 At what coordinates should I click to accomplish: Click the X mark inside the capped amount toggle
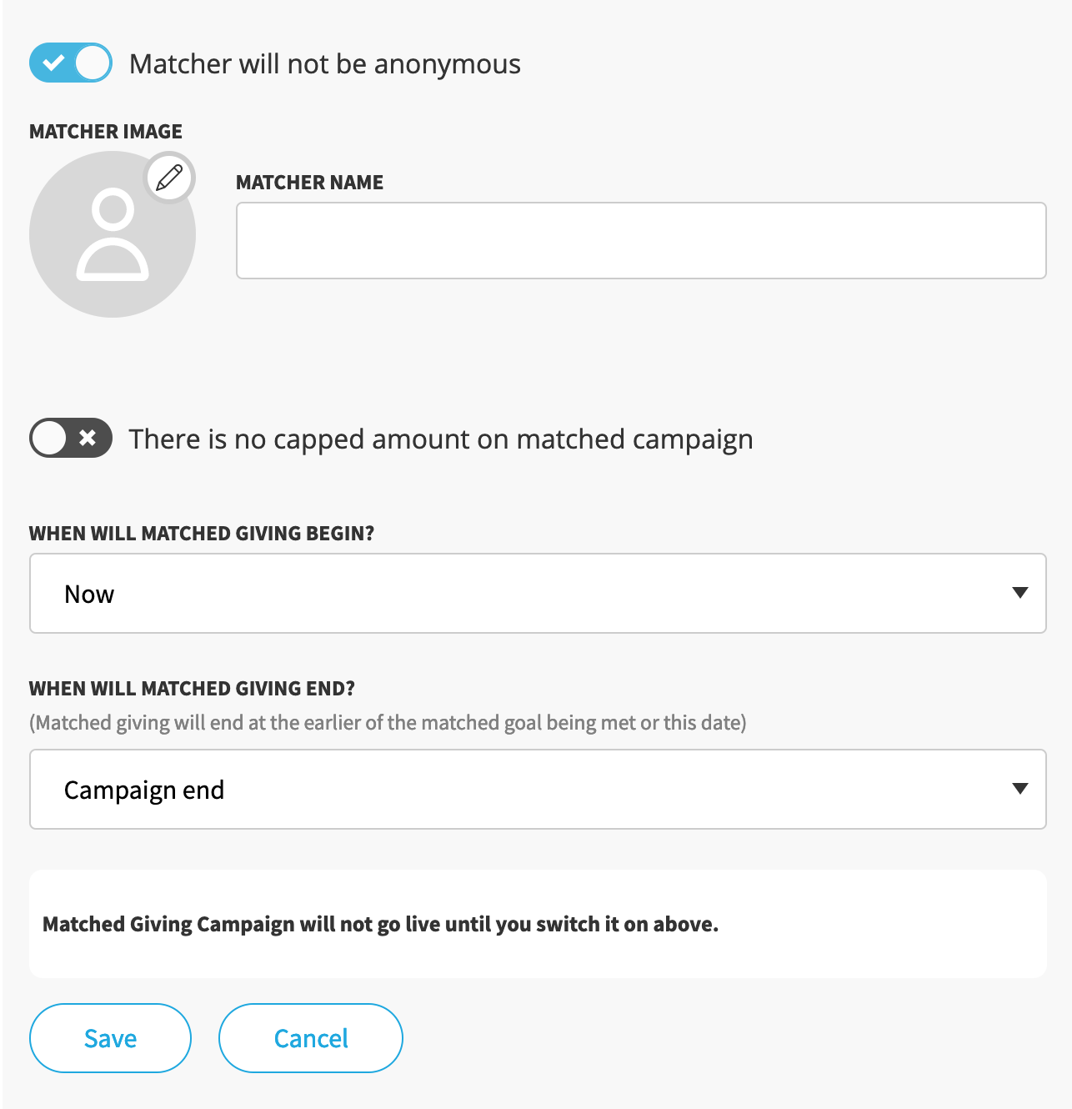point(88,438)
